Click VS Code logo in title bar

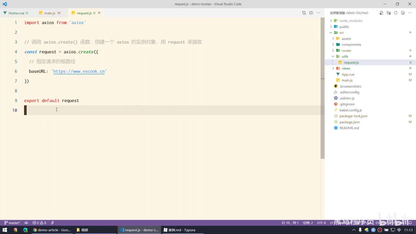pyautogui.click(x=5, y=4)
